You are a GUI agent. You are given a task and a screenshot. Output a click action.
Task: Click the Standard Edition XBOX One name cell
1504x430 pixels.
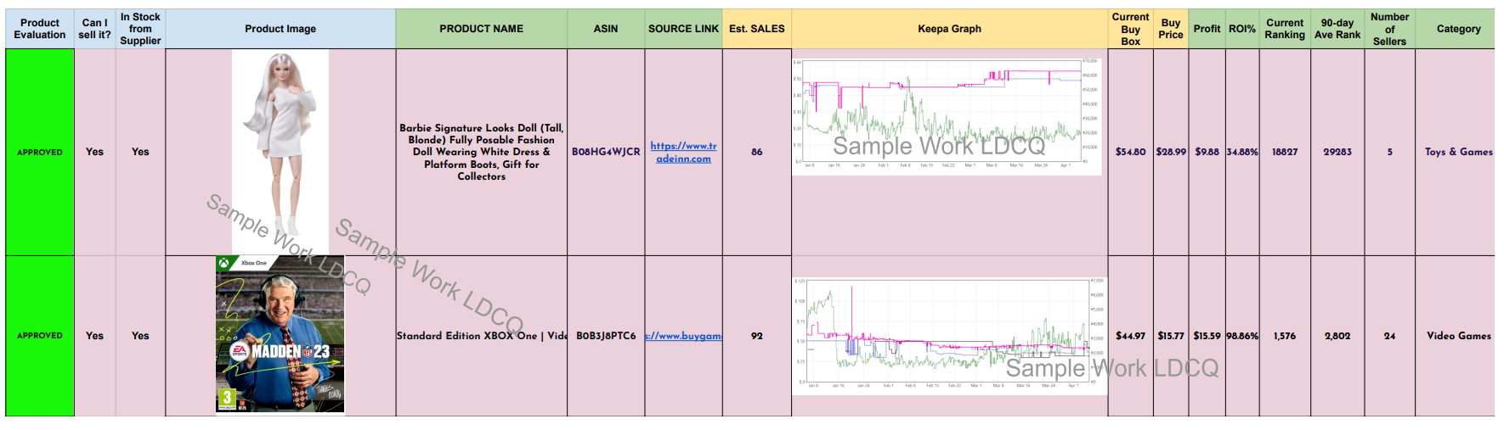click(x=482, y=336)
